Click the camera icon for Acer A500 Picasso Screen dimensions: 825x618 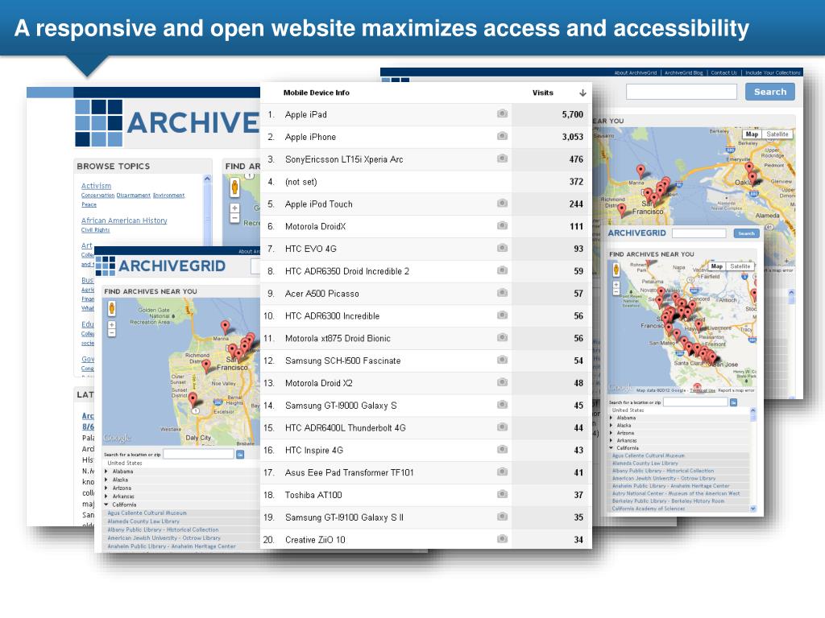(x=503, y=293)
